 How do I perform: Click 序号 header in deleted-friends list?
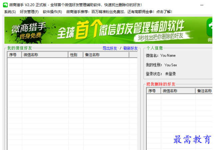[x=154, y=91]
